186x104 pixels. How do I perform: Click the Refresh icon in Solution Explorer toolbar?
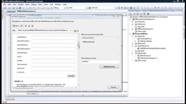click(137, 14)
